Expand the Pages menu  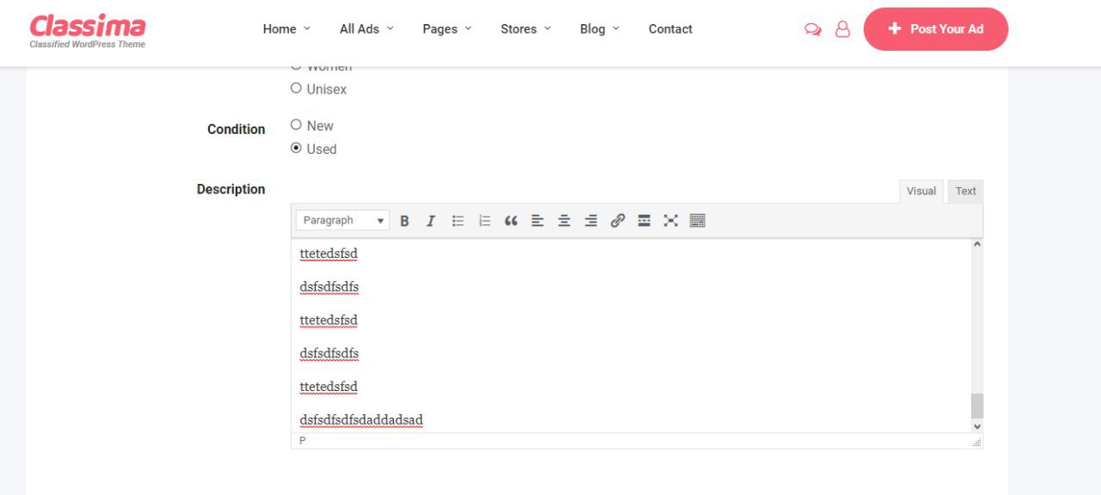pyautogui.click(x=447, y=29)
